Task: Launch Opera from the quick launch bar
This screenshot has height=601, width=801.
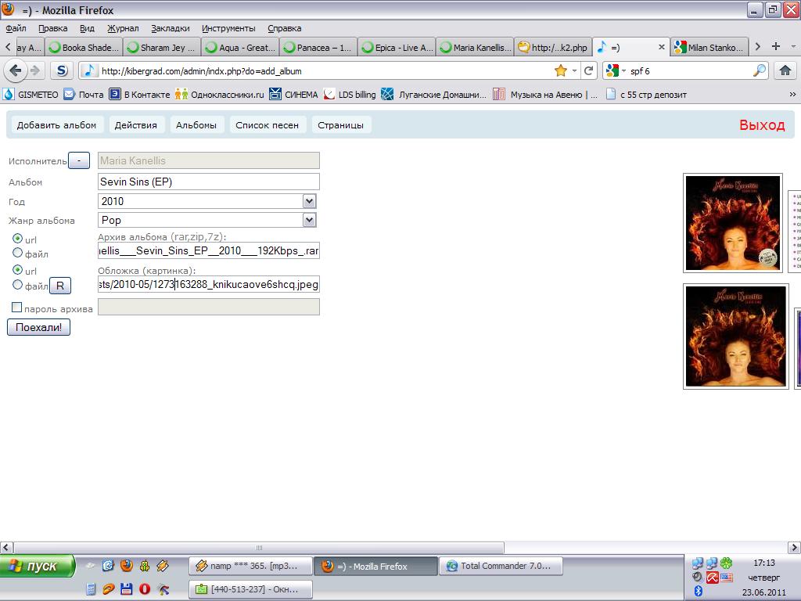Action: click(x=145, y=588)
